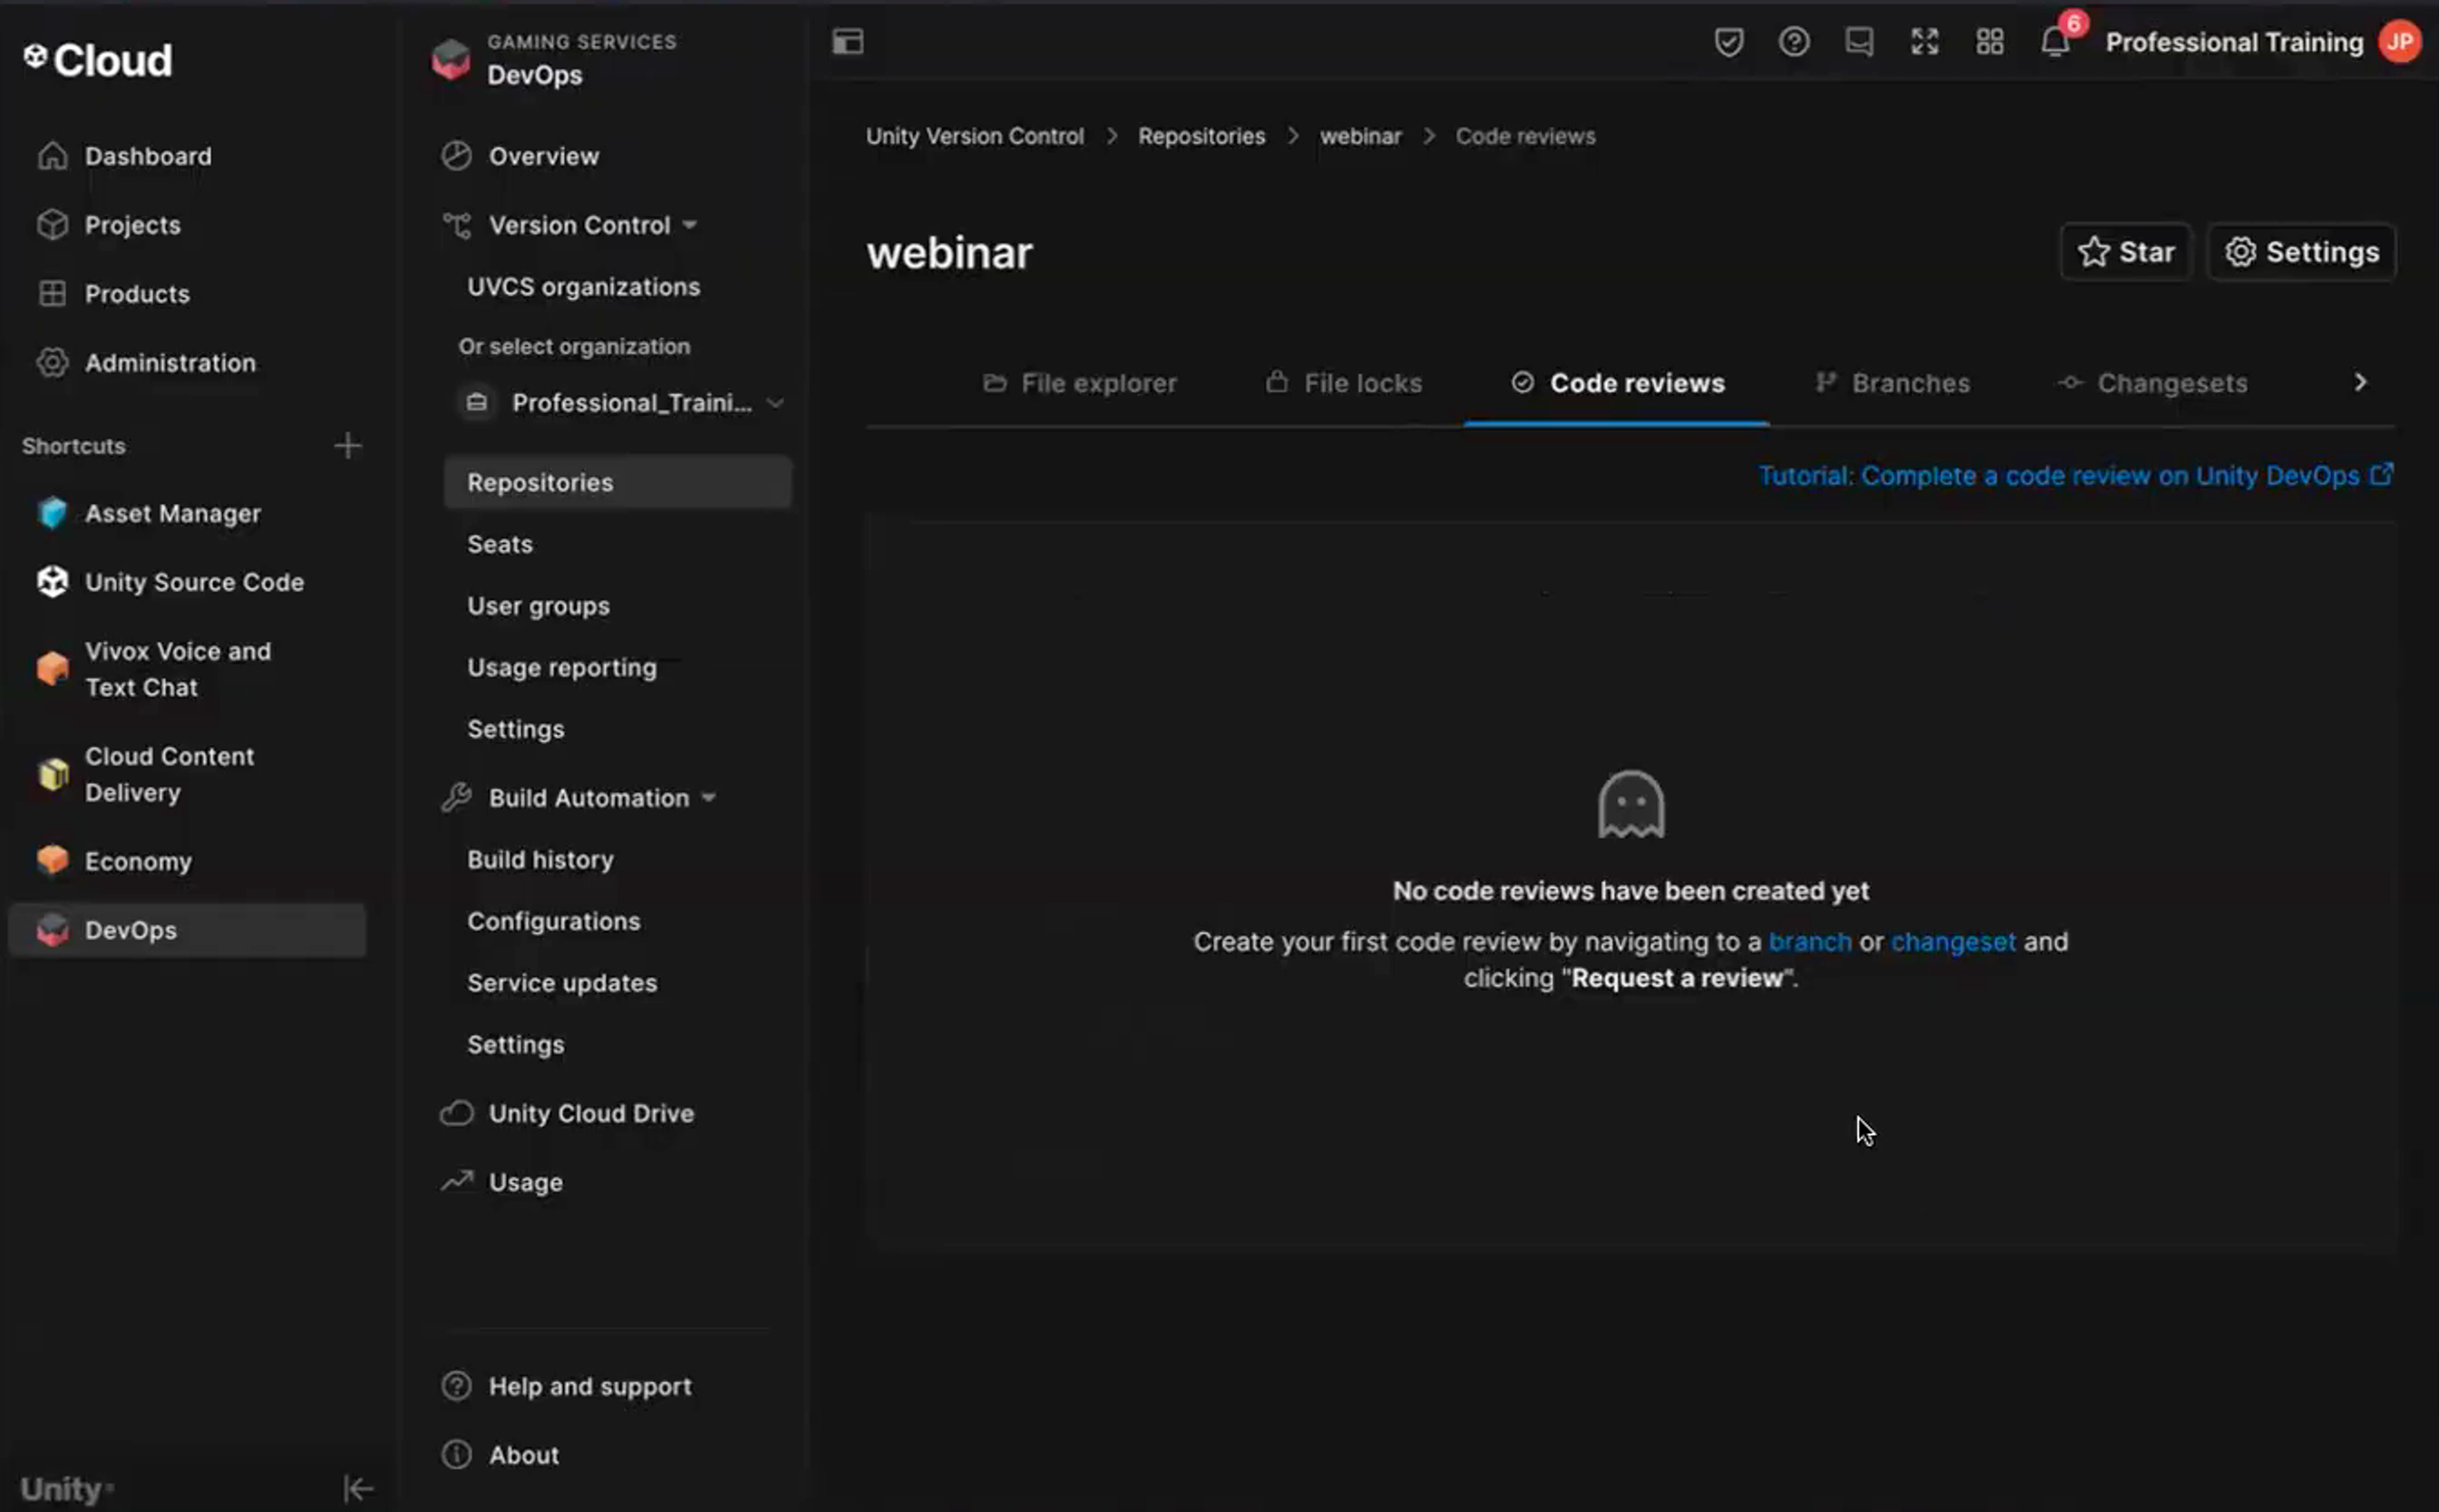The height and width of the screenshot is (1512, 2439).
Task: Open the Asset Manager shortcut
Action: (186, 513)
